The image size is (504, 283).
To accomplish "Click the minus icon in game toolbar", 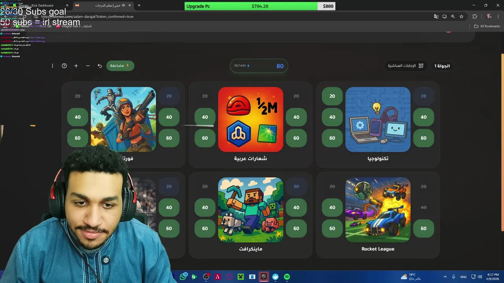I will [x=88, y=66].
